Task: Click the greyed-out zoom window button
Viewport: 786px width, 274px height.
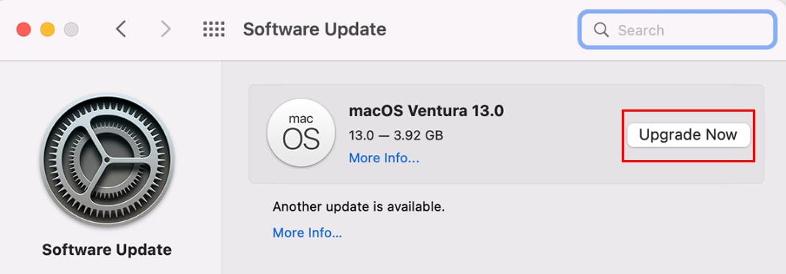Action: [x=71, y=29]
